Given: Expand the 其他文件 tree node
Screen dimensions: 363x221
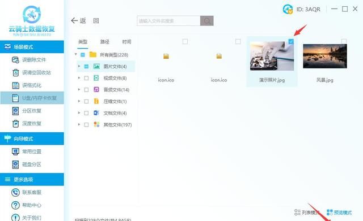Looking at the screenshot, I should 79,124.
